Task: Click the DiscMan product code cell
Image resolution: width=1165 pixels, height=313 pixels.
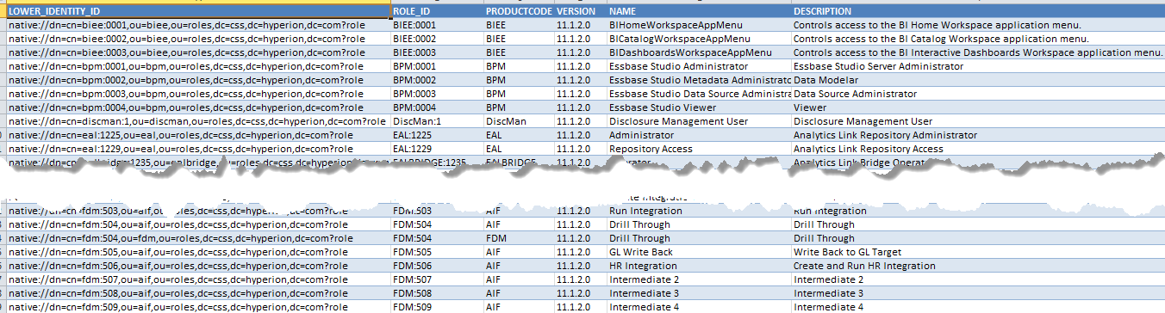Action: click(x=519, y=122)
